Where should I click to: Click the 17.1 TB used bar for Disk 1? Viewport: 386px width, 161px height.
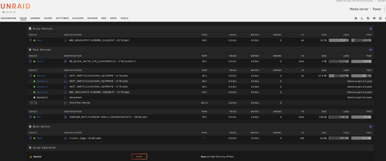point(339,40)
